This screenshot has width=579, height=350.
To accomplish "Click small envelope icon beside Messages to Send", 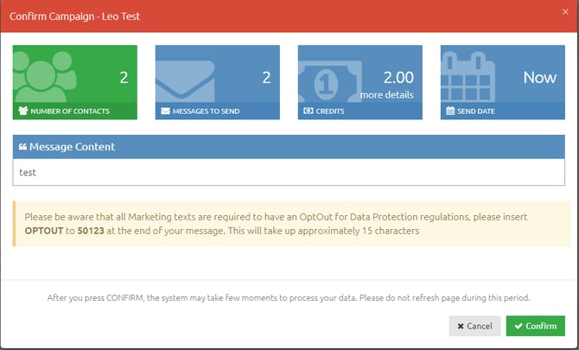I will (164, 111).
